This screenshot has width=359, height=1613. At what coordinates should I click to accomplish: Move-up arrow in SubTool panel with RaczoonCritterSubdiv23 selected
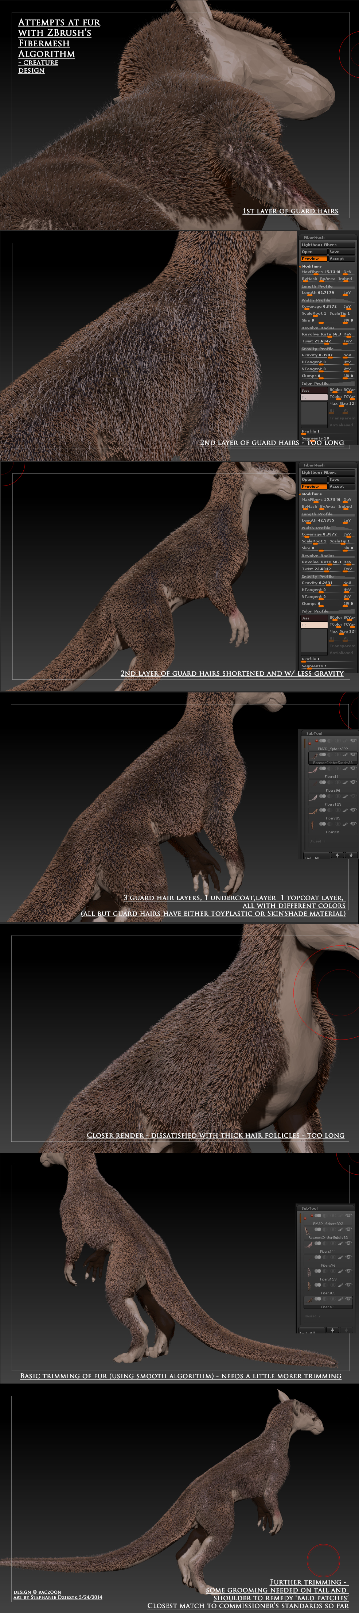pos(337,855)
